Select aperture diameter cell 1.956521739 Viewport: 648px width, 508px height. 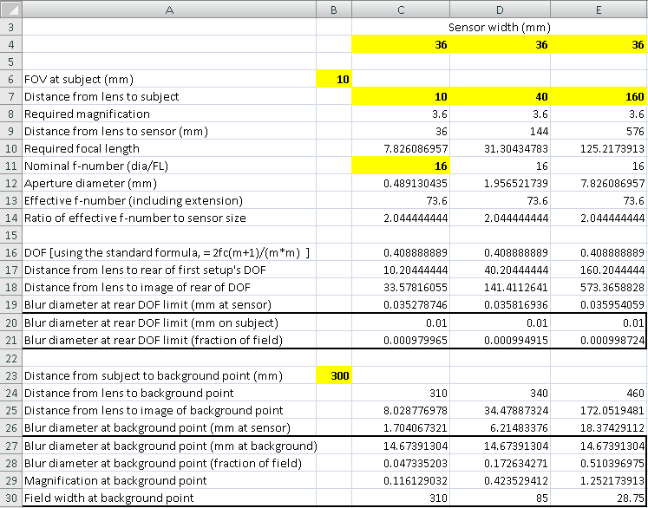(500, 183)
